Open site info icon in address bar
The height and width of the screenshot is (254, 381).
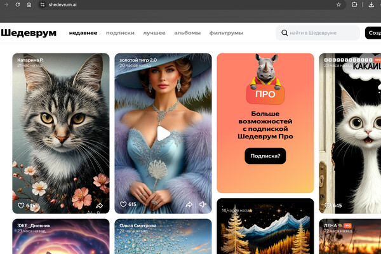[x=43, y=4]
